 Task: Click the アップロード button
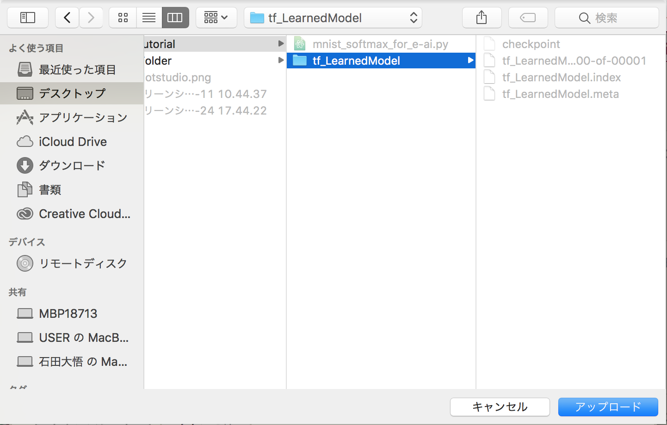(x=608, y=407)
